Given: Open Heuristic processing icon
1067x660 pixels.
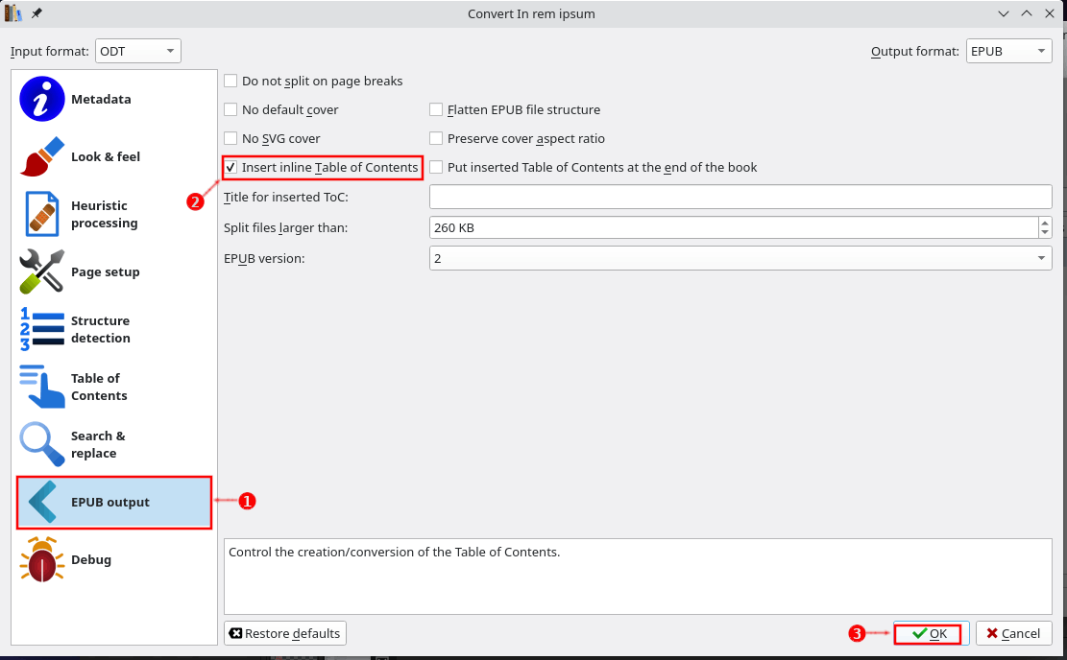Looking at the screenshot, I should (x=41, y=214).
